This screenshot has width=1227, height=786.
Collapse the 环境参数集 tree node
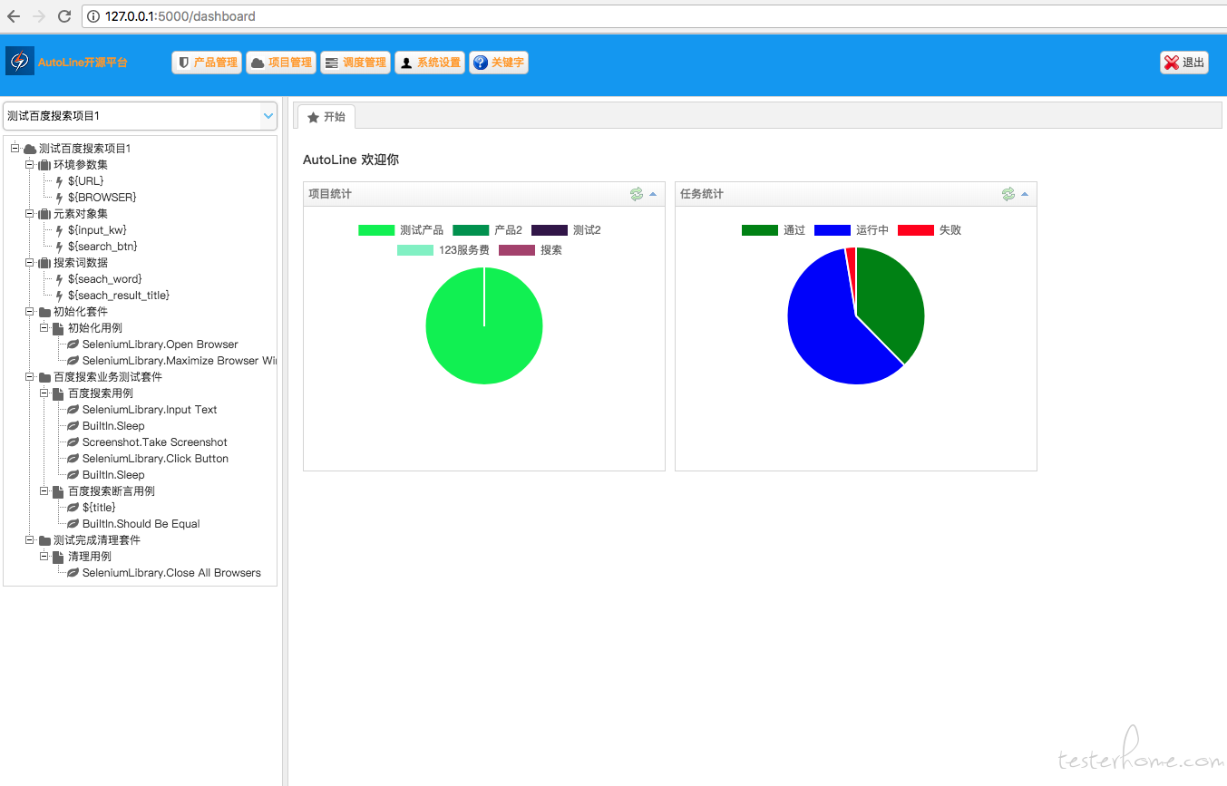[x=30, y=165]
